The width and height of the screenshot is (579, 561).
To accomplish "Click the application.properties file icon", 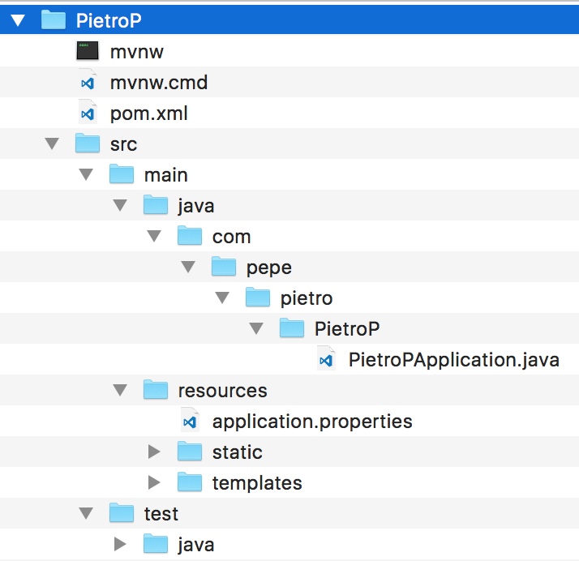I will pyautogui.click(x=190, y=422).
